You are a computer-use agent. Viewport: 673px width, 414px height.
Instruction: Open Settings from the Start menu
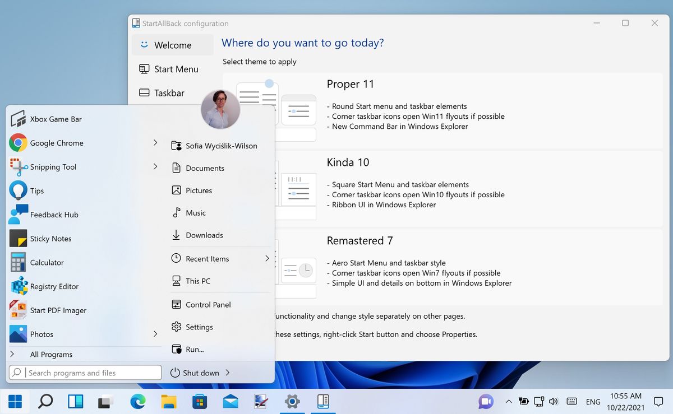click(x=199, y=327)
